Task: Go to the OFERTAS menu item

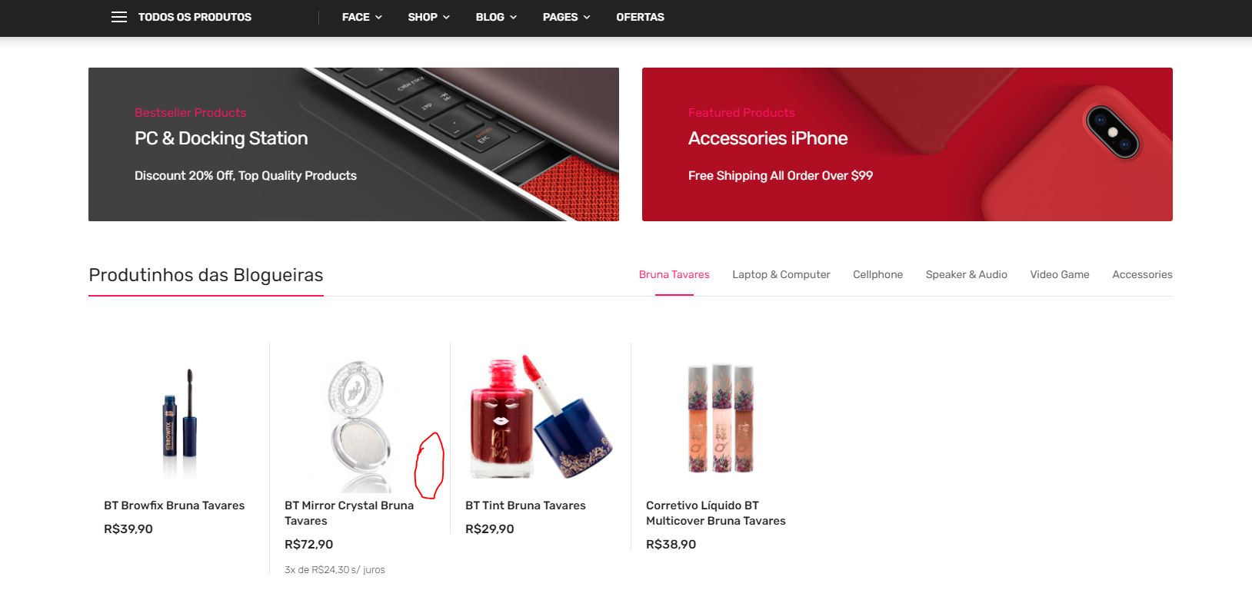Action: tap(640, 17)
